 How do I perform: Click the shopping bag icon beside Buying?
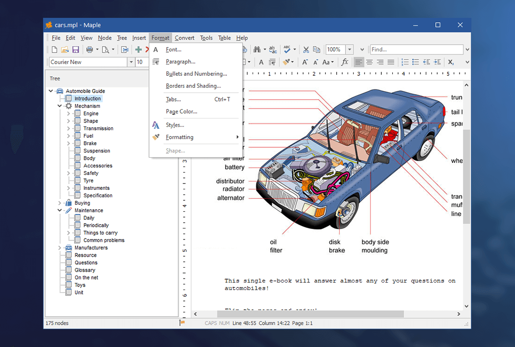tap(69, 203)
